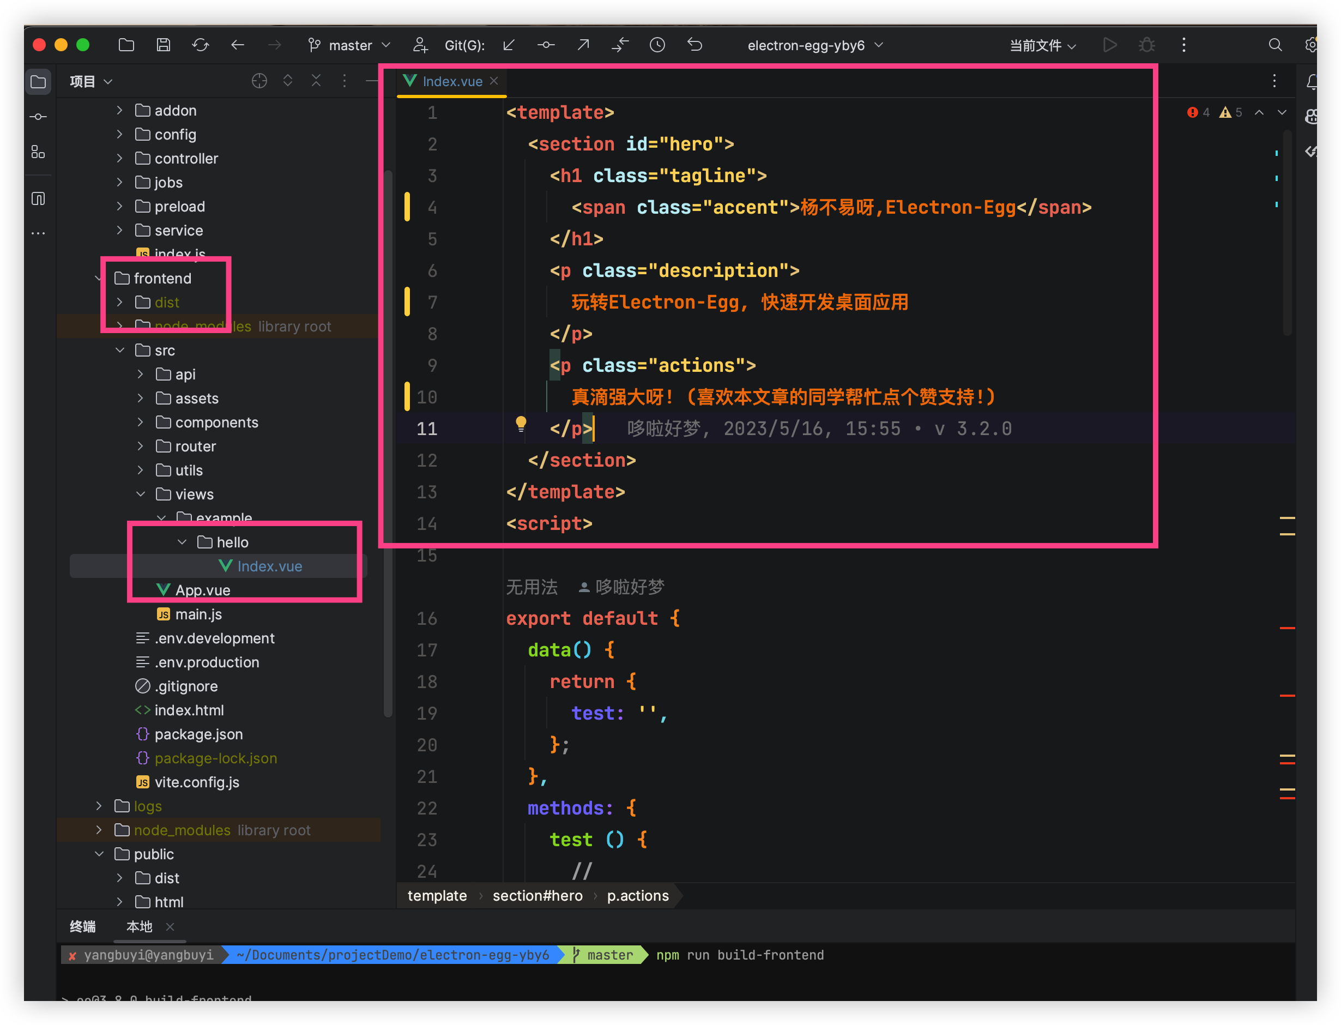1341x1025 pixels.
Task: Click the editor vertical scrollbar
Action: (x=1288, y=232)
